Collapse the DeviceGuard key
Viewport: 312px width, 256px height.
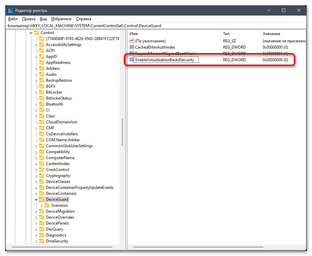pyautogui.click(x=36, y=199)
